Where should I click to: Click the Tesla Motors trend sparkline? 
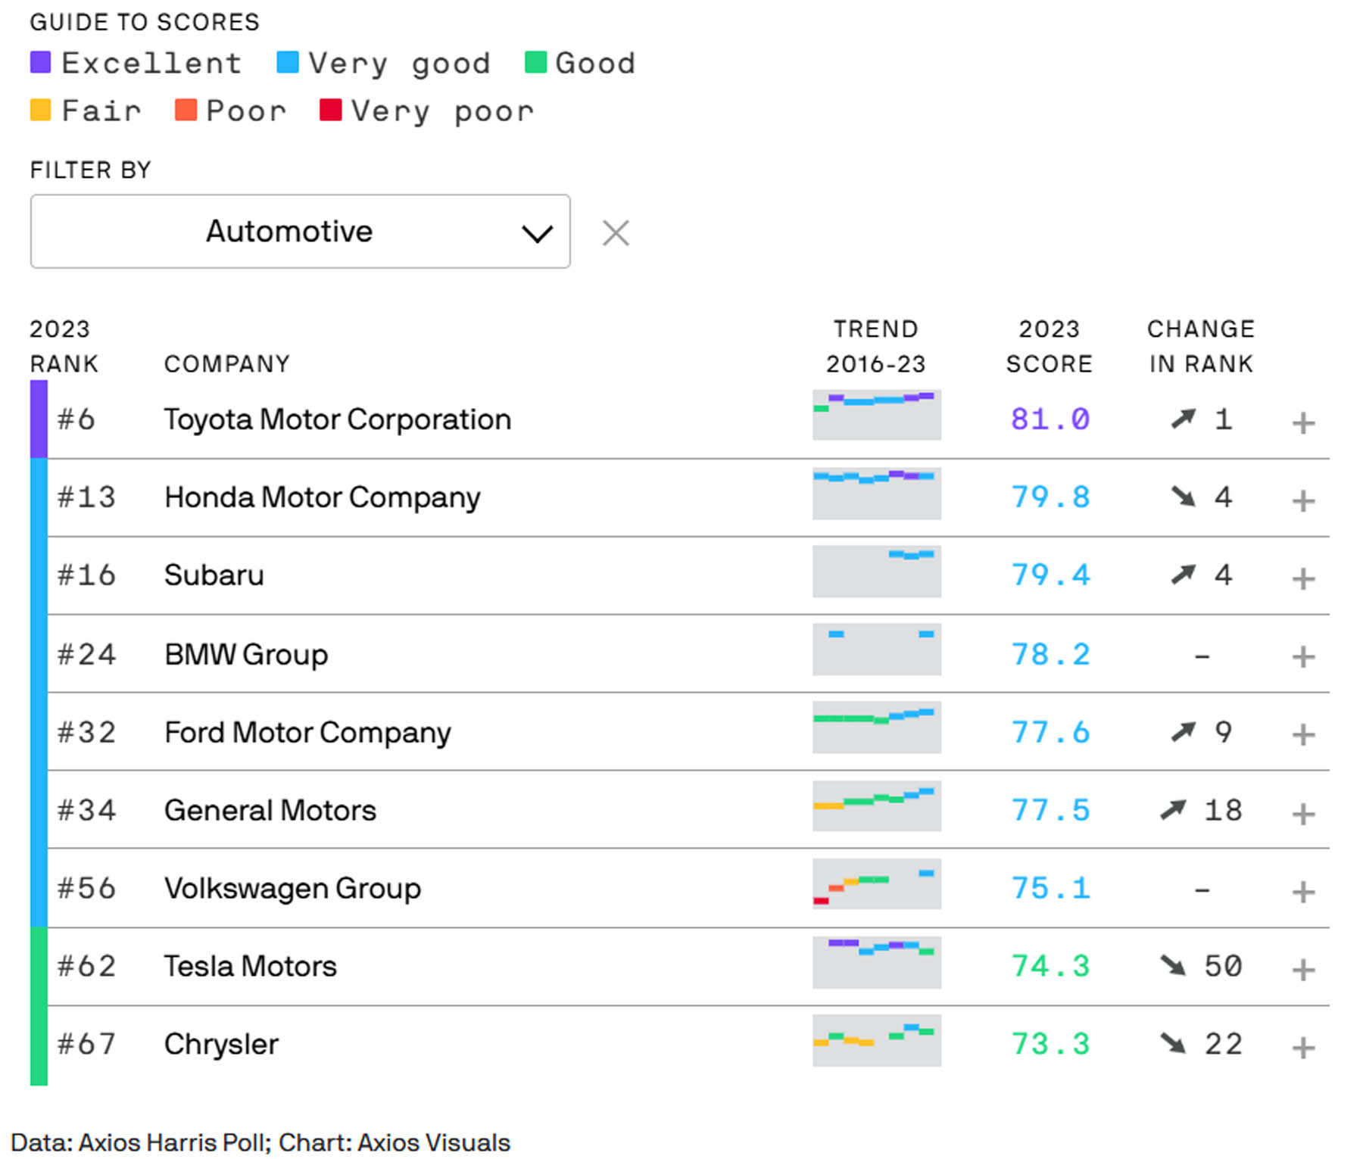[876, 962]
